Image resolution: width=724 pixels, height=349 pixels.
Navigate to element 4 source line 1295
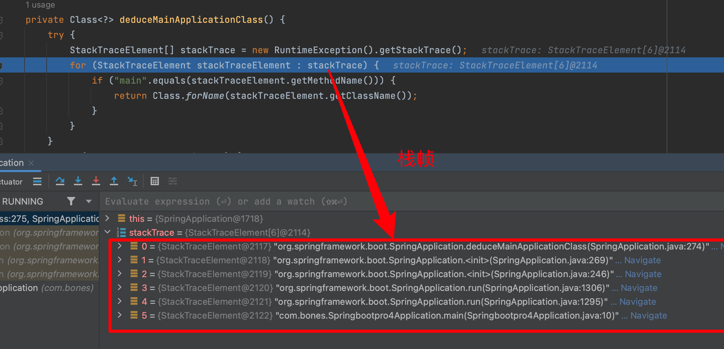(x=638, y=302)
